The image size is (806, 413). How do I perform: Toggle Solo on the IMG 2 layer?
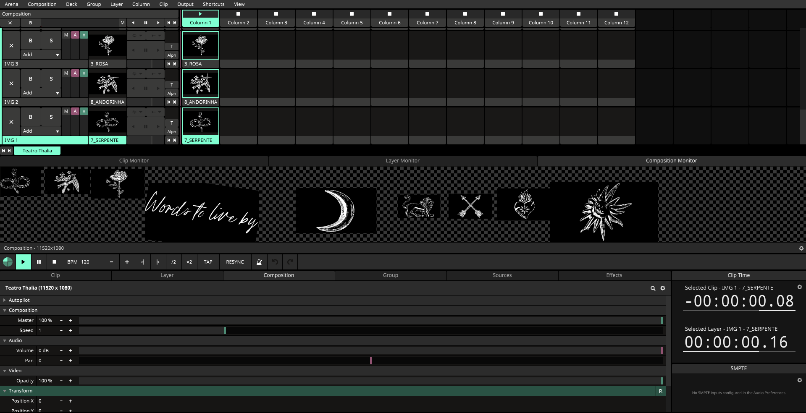coord(51,78)
